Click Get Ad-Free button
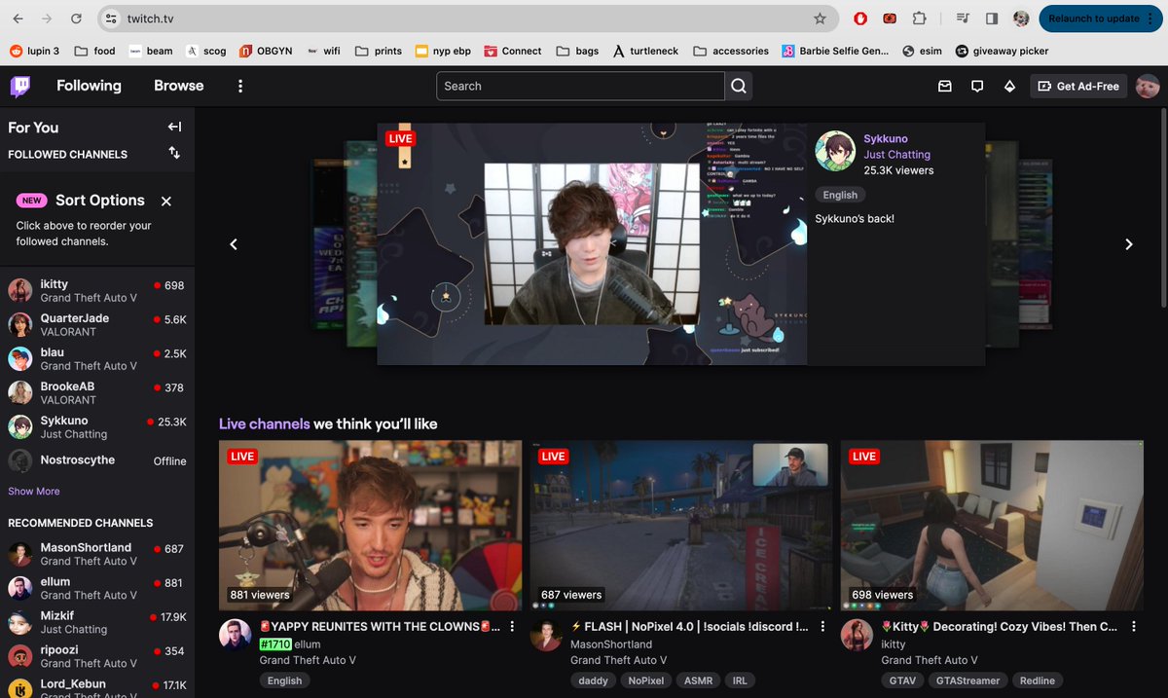 click(x=1077, y=86)
